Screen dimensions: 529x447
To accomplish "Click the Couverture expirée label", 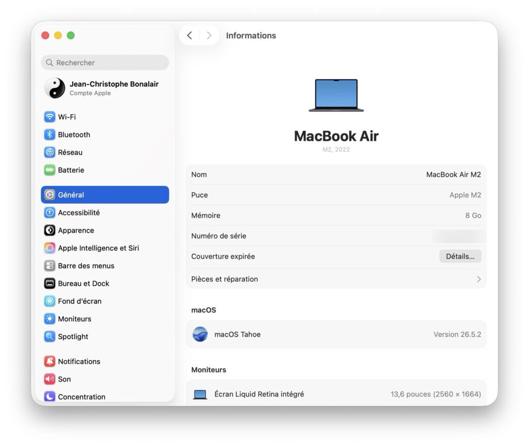I will tap(223, 256).
